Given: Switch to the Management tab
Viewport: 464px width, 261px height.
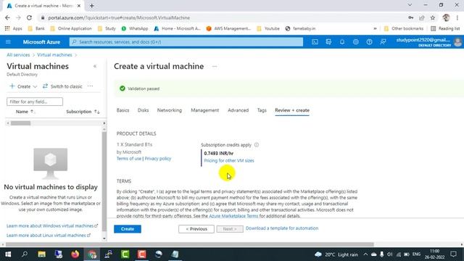Looking at the screenshot, I should (204, 110).
